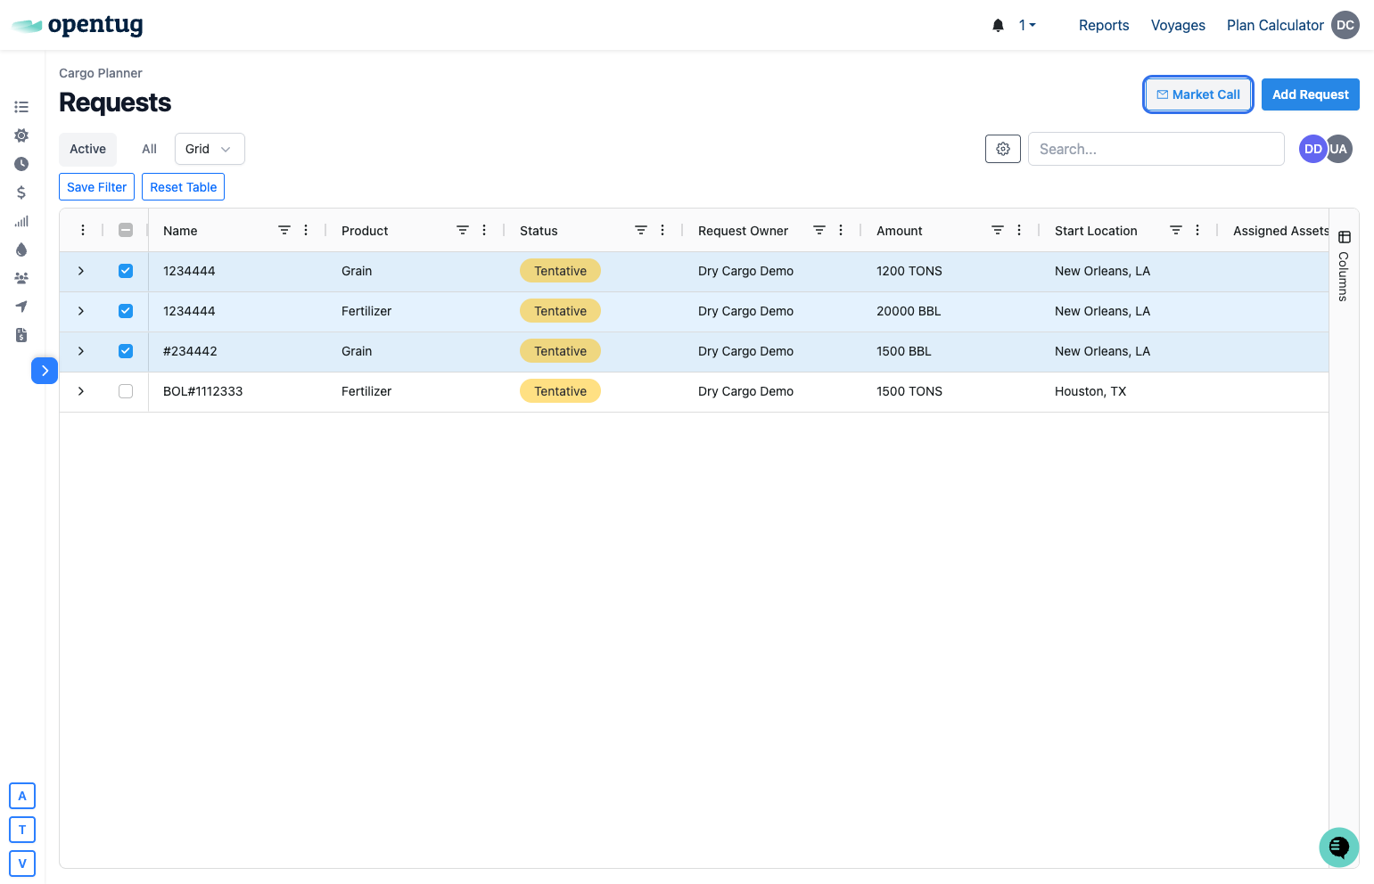Open the Name column filter icon

pyautogui.click(x=284, y=230)
